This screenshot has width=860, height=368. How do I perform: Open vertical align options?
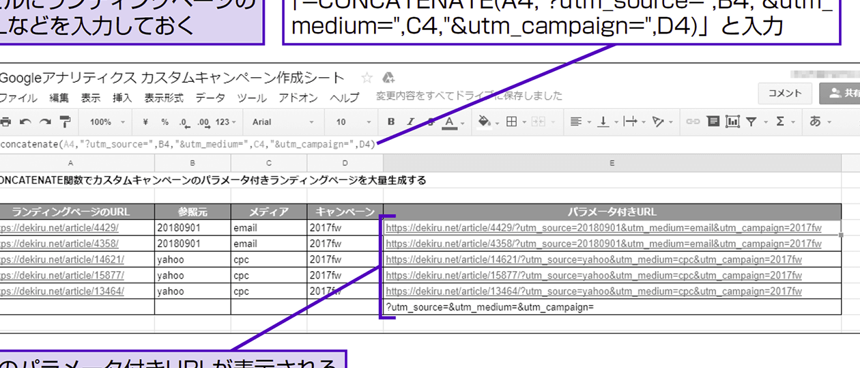tap(603, 122)
